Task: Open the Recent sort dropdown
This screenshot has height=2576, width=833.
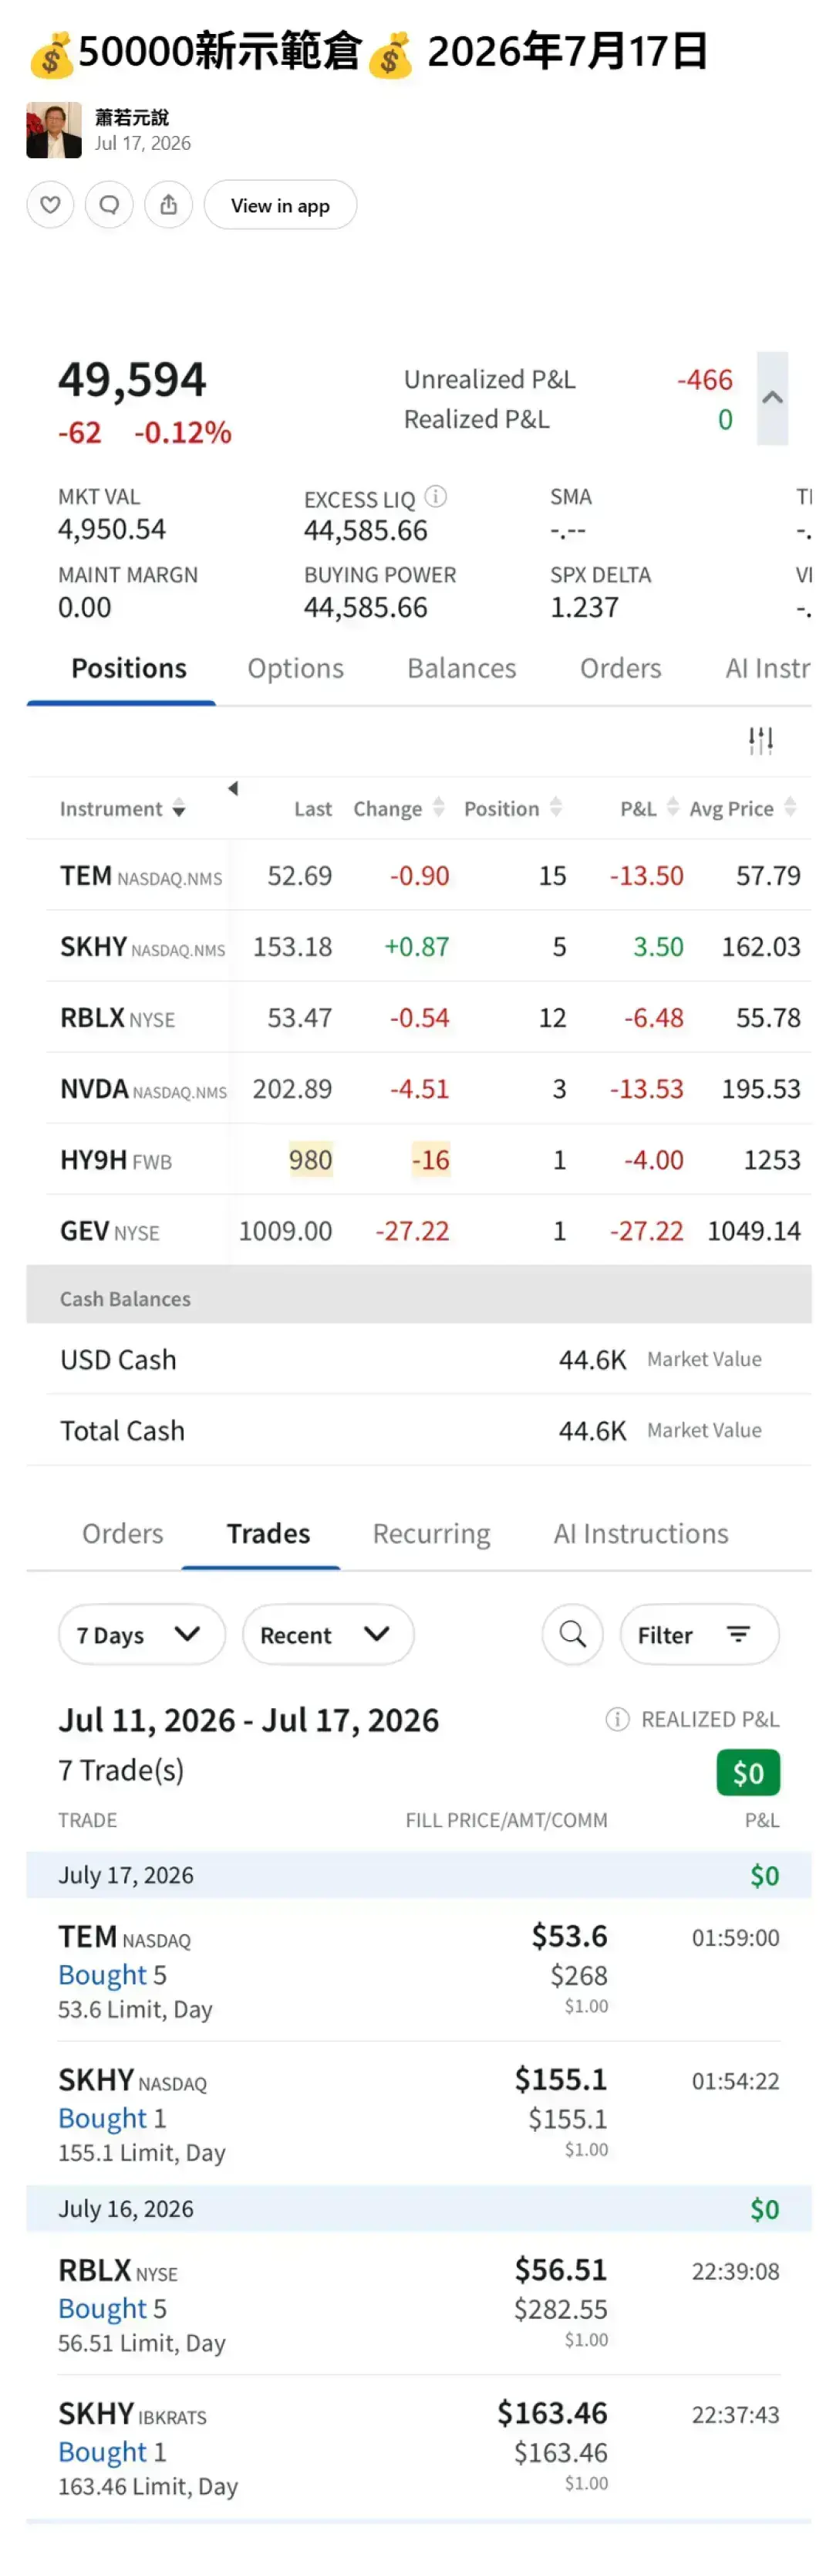Action: pyautogui.click(x=328, y=1634)
